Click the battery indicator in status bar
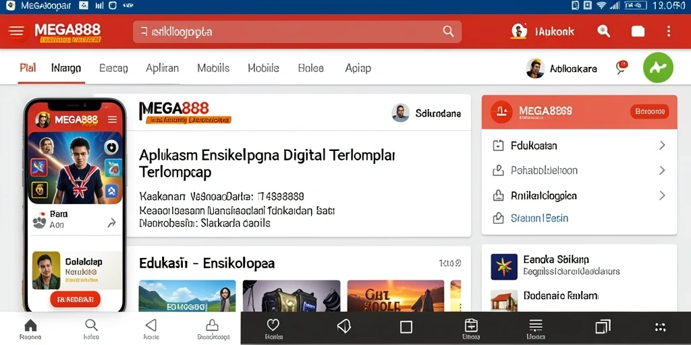691x345 pixels. (635, 5)
